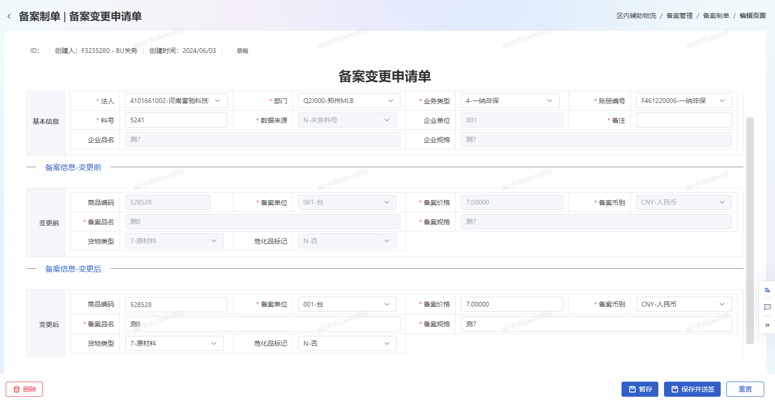Open 备案制单 breadcrumb
This screenshot has height=401, width=775.
tap(716, 16)
